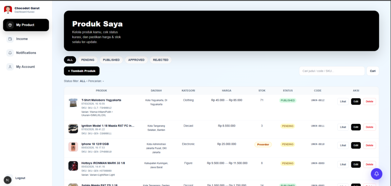The image size is (391, 186).
Task: Click the Cari search button
Action: (x=373, y=71)
